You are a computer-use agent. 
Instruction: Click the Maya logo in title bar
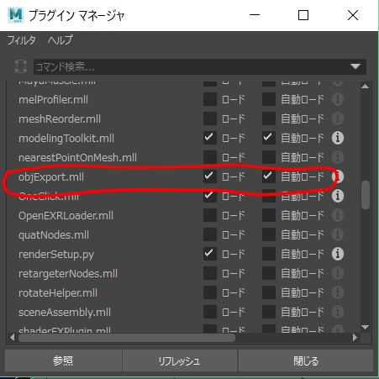16,15
